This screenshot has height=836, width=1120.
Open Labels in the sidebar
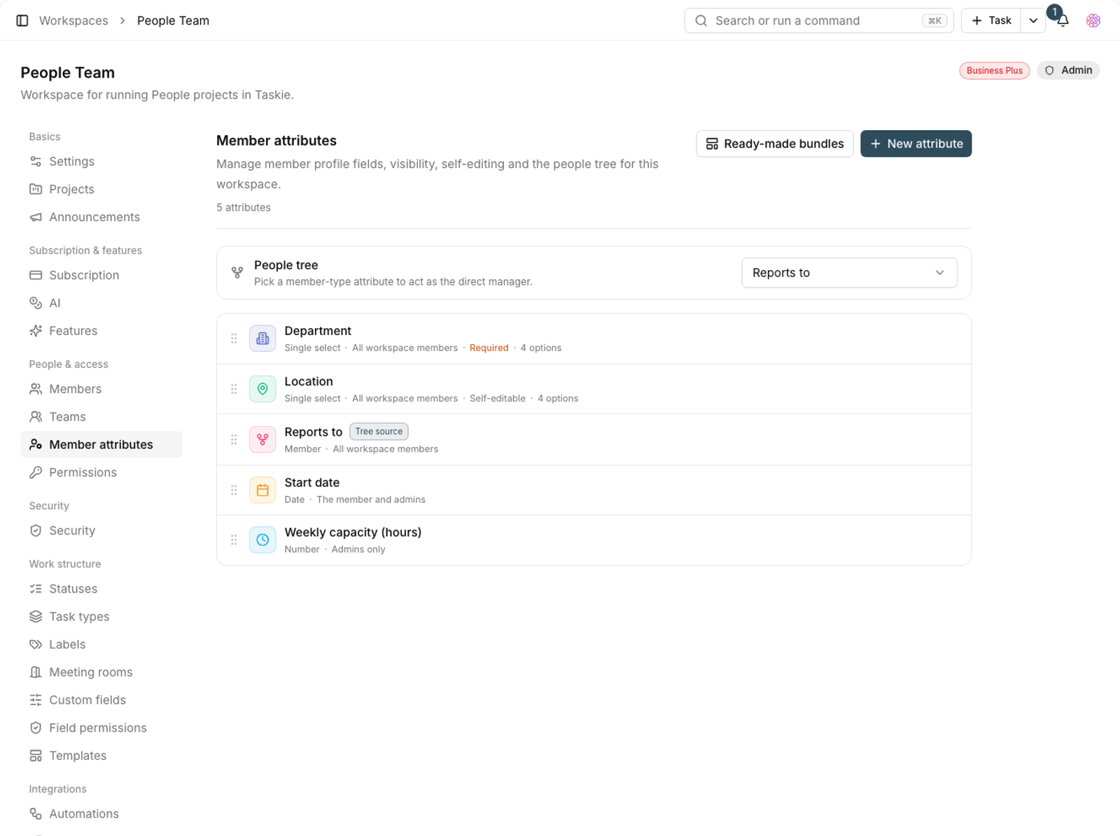[101, 644]
